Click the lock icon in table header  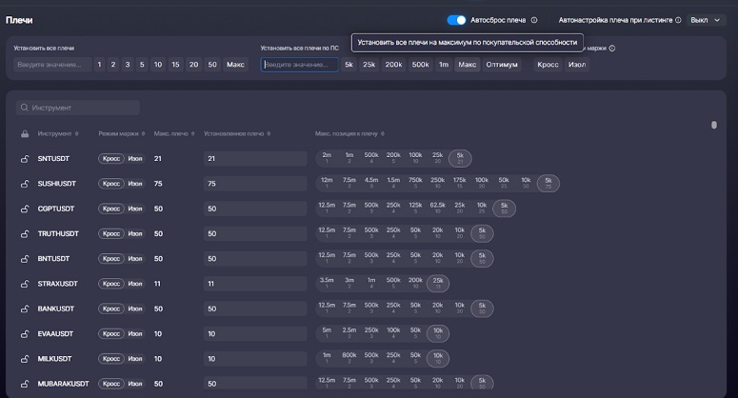click(x=24, y=133)
